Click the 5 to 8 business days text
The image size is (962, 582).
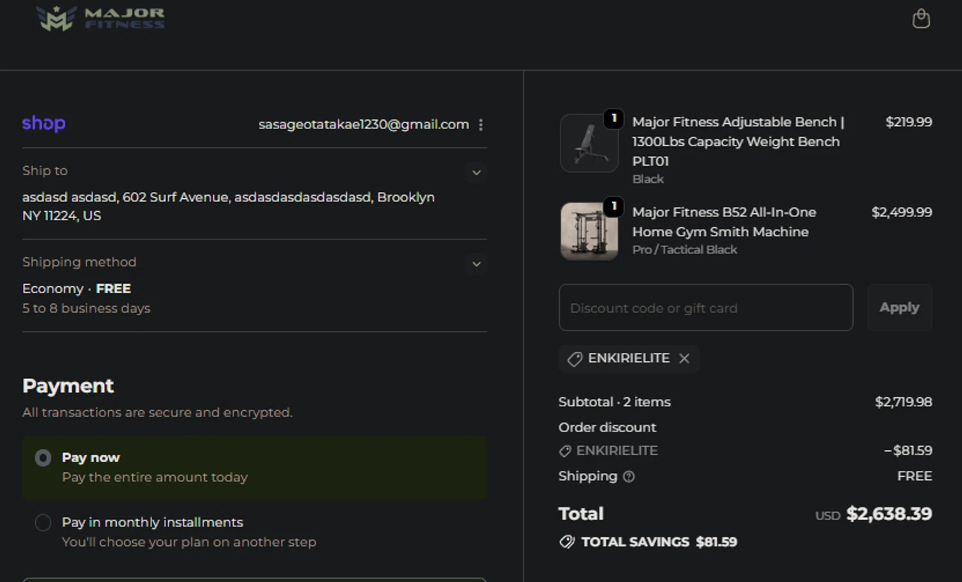(x=86, y=309)
